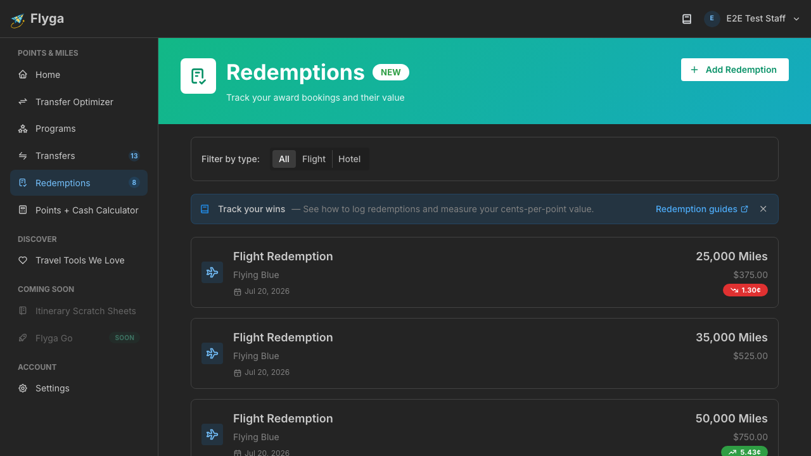Screen dimensions: 811x456
Task: Click the $750.00 cash value
Action: point(750,437)
